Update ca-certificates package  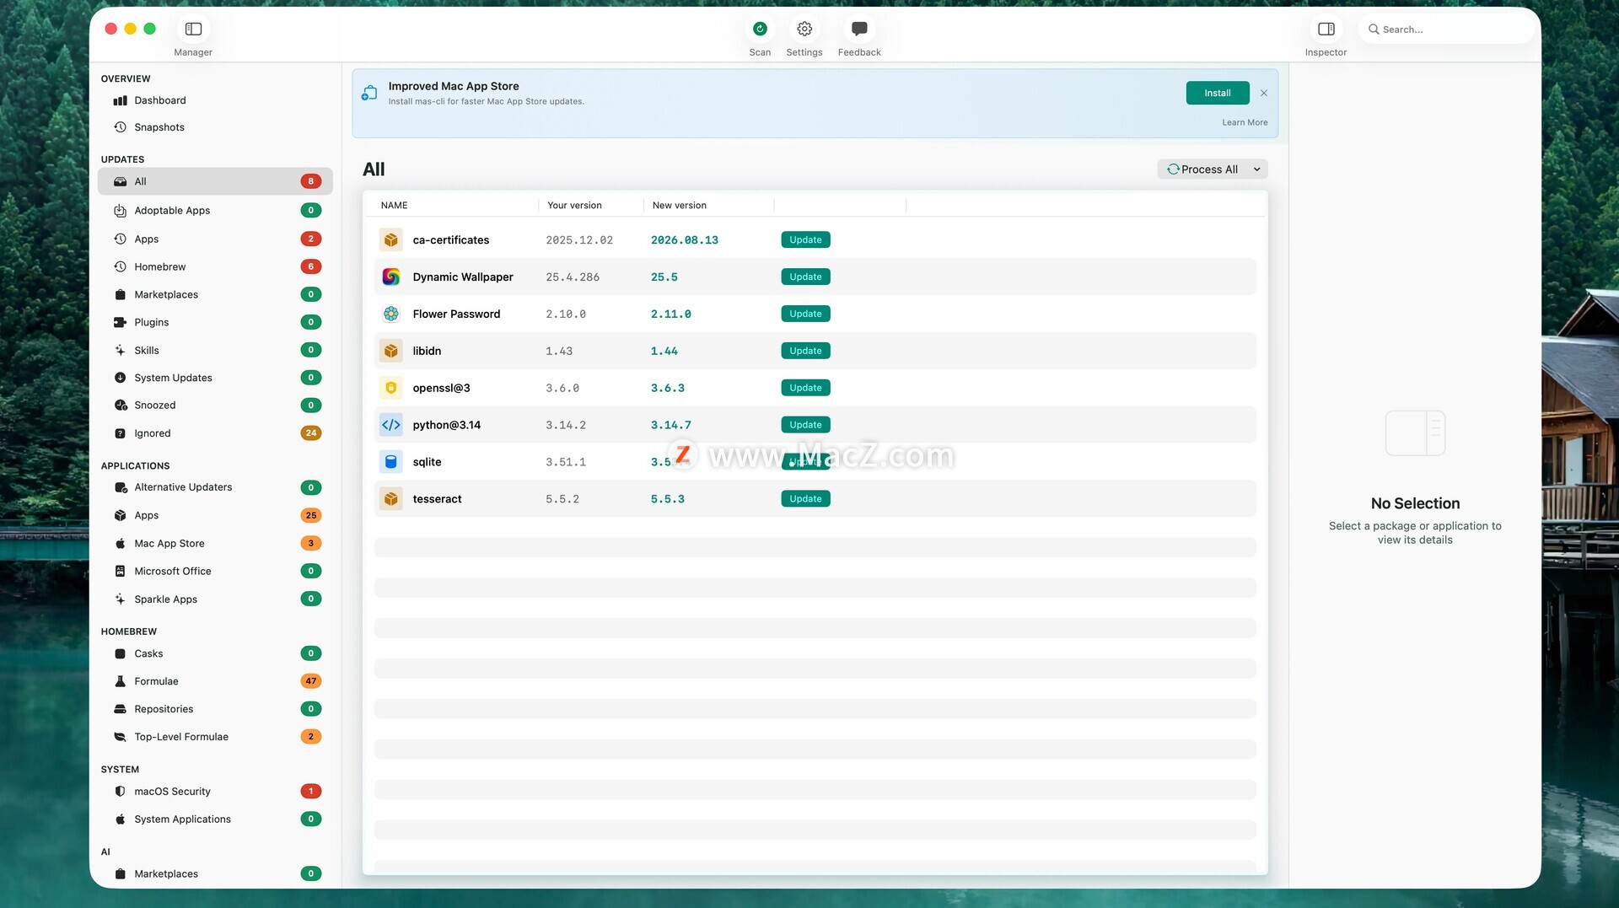[x=805, y=240]
